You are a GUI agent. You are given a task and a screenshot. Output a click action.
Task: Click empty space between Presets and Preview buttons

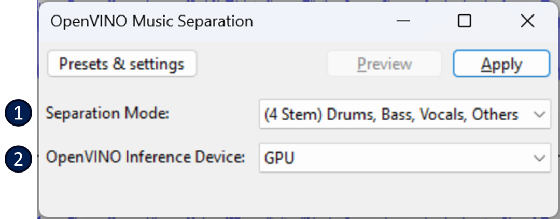click(x=262, y=64)
